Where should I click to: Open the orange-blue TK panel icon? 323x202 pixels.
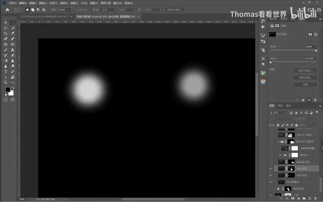pos(263,82)
